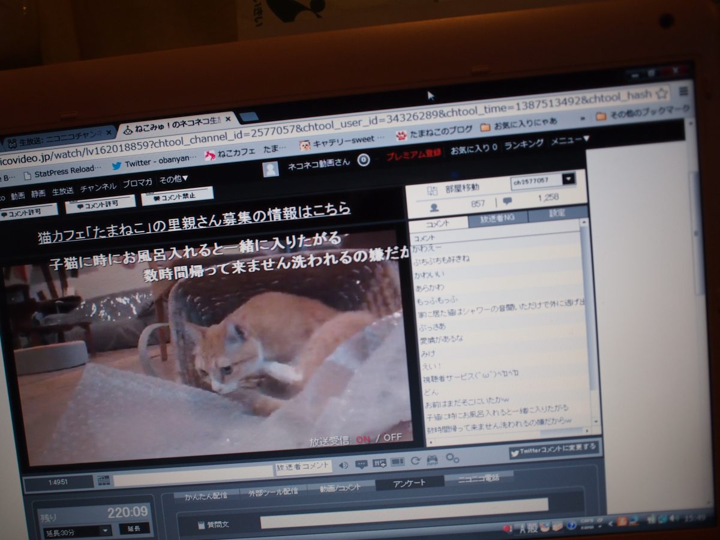Click the NicoNico app gamepad icon
This screenshot has height=540, width=720.
pos(432,461)
